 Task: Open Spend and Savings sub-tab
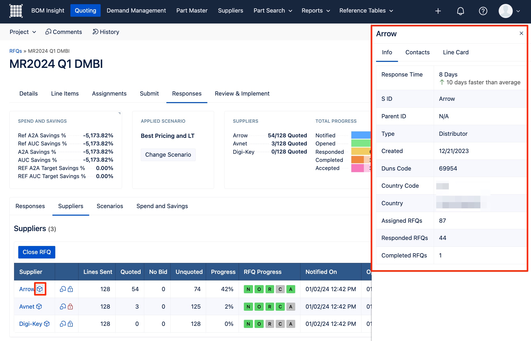(x=162, y=206)
